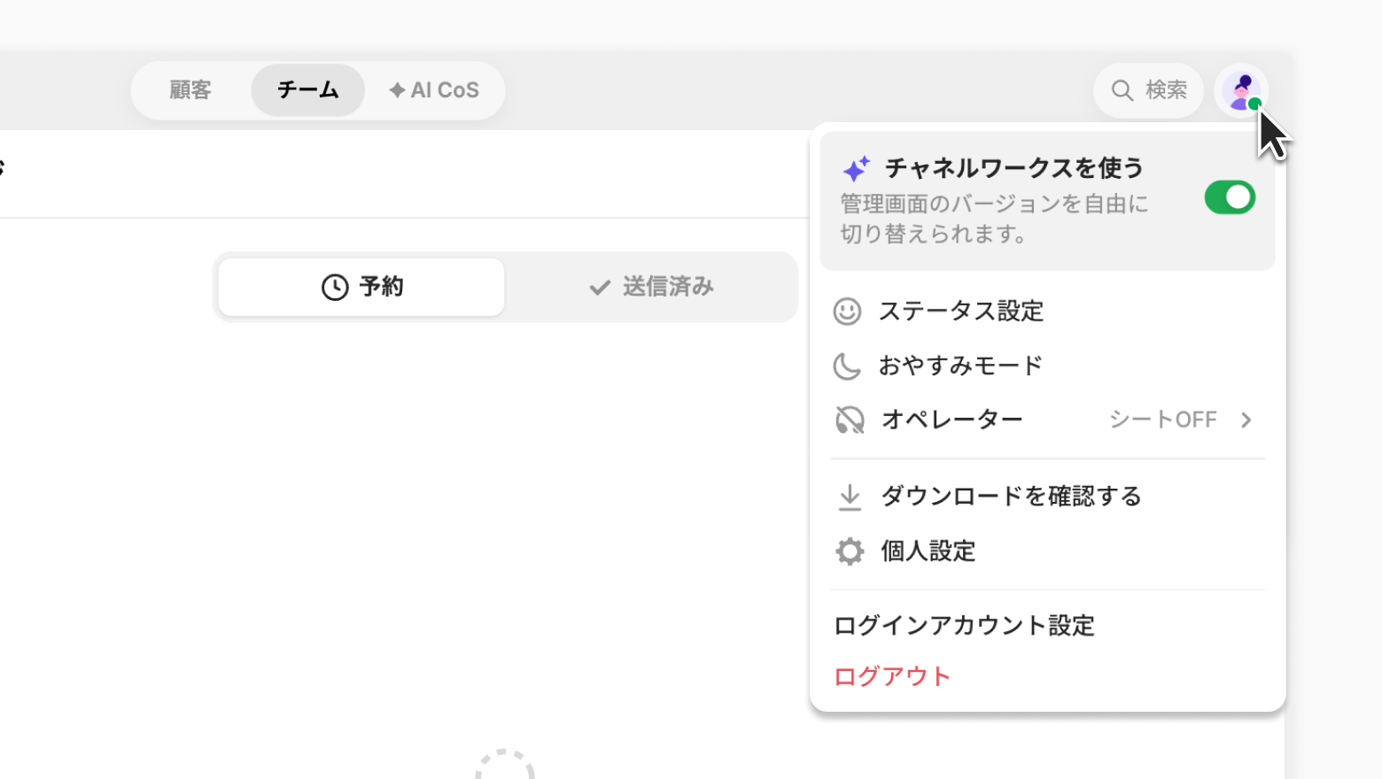Switch to the 顧客 tab
This screenshot has height=779, width=1382.
tap(190, 90)
